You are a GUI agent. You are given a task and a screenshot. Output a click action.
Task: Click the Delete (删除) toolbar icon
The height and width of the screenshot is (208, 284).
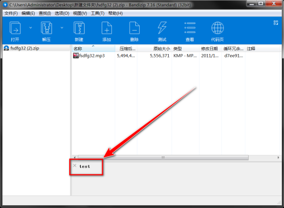click(x=135, y=28)
